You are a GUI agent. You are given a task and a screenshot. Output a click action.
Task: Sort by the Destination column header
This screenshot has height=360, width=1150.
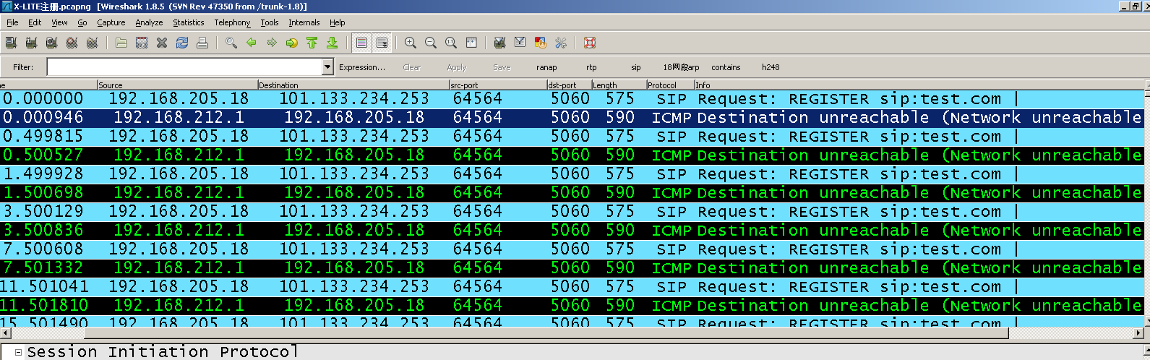(353, 85)
